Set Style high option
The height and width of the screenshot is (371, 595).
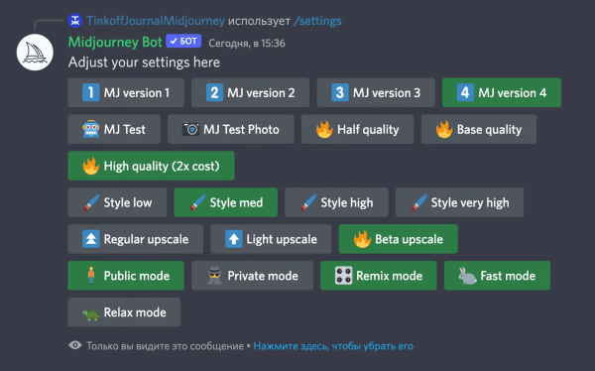pos(336,202)
